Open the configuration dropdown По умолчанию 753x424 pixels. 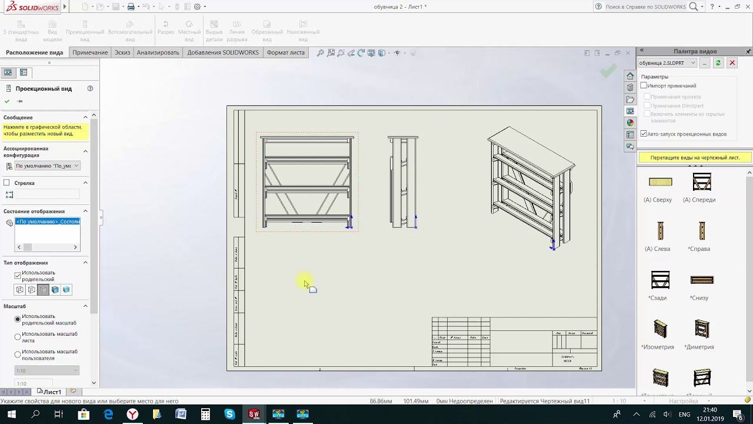47,166
